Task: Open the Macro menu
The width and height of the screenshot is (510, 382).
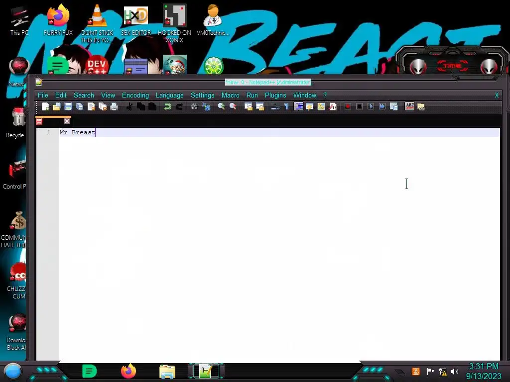Action: (x=230, y=95)
